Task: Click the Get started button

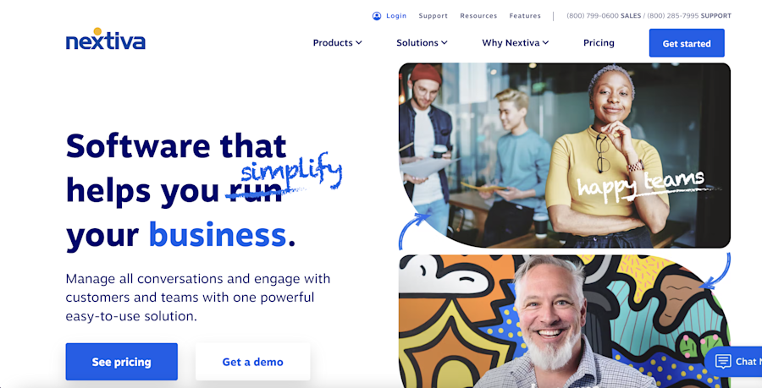Action: click(687, 43)
